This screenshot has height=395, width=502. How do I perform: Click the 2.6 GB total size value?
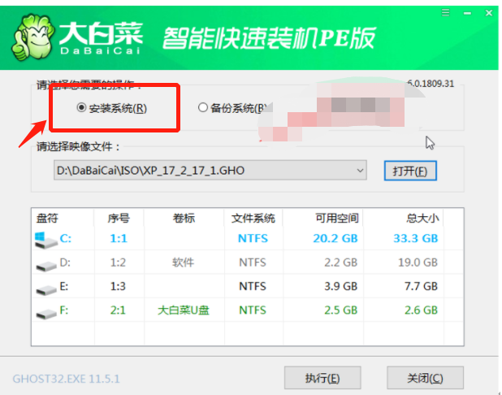click(x=421, y=310)
